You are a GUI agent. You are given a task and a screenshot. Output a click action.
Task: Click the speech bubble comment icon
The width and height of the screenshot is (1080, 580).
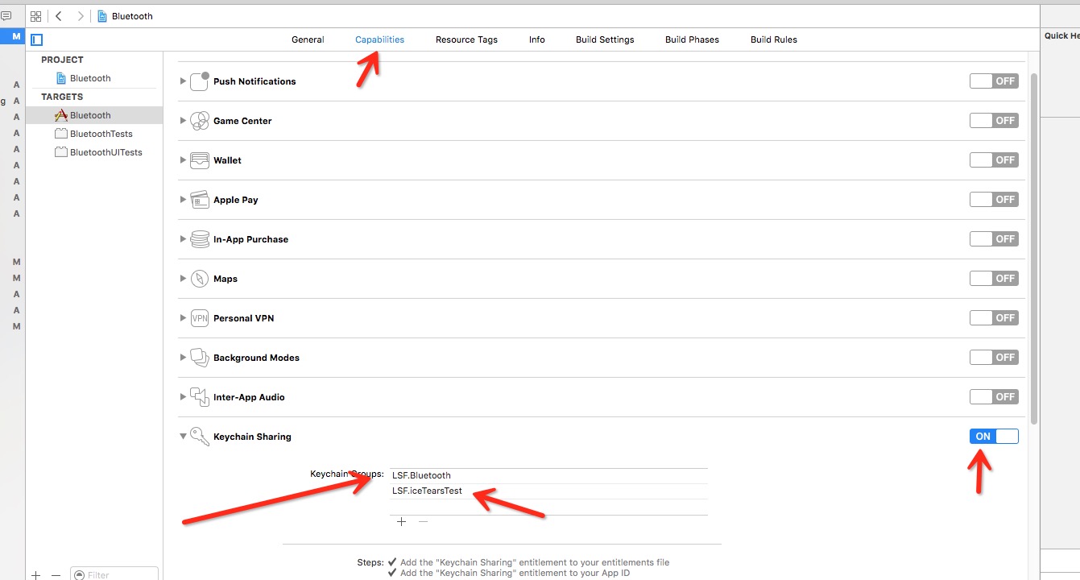6,16
